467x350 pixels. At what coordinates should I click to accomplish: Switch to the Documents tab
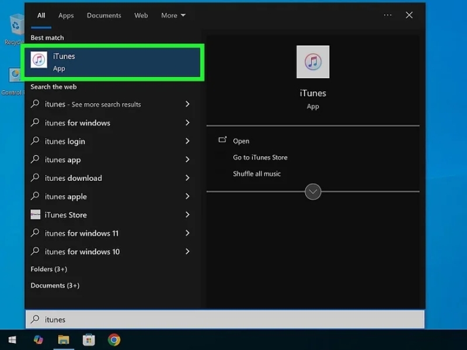104,15
